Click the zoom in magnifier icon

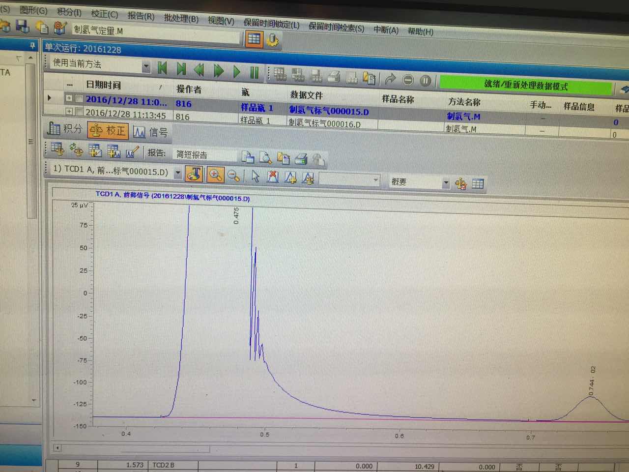215,175
